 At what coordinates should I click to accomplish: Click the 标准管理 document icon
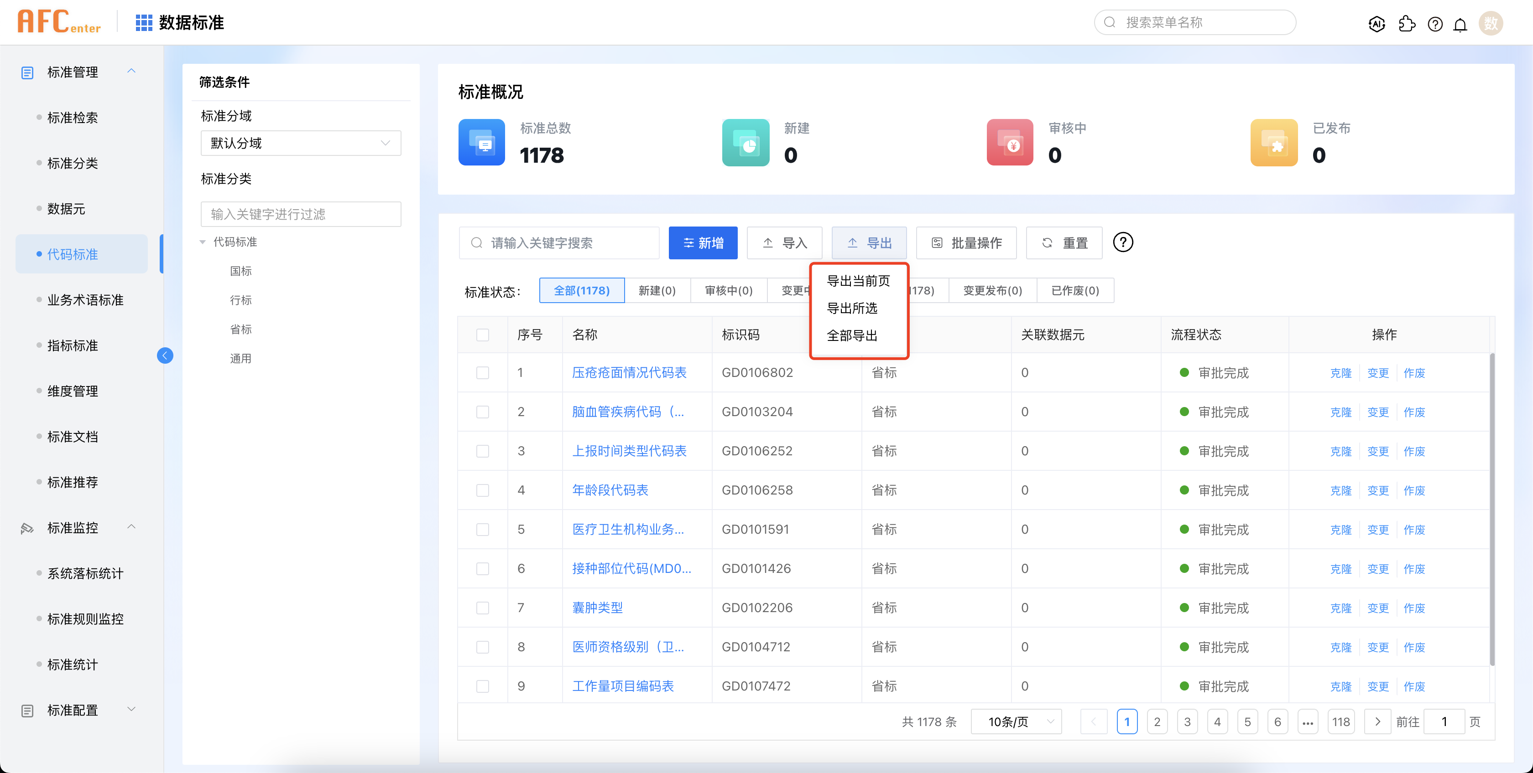click(27, 72)
